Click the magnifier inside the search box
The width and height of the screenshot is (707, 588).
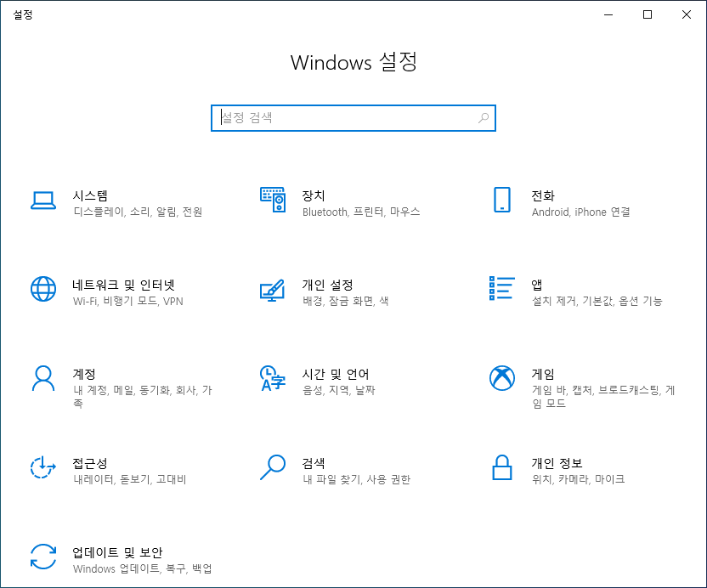point(484,118)
